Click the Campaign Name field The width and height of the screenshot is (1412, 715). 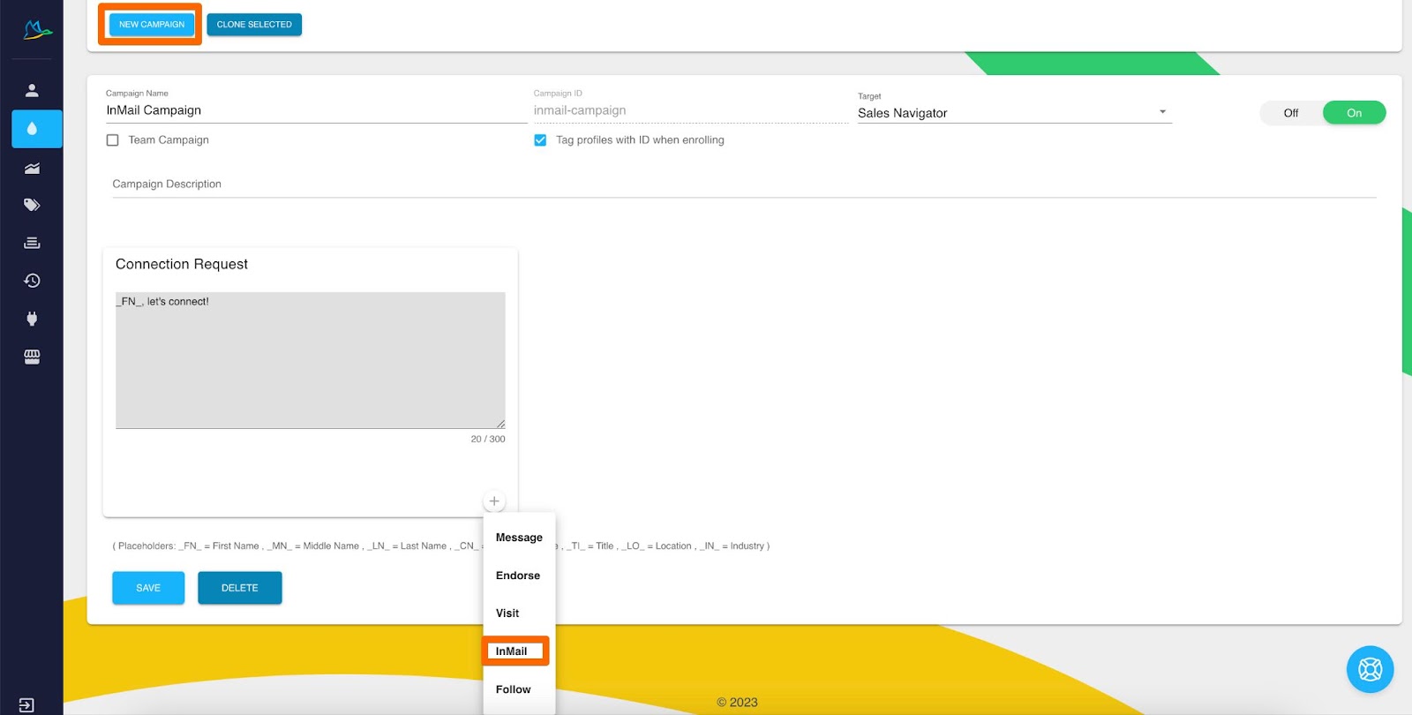[x=316, y=110]
